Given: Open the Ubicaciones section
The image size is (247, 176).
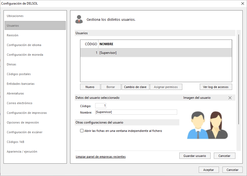Looking at the screenshot, I should pyautogui.click(x=15, y=16).
